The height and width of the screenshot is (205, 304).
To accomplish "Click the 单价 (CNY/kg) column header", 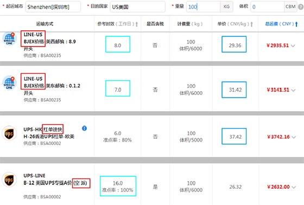I will click(x=233, y=24).
